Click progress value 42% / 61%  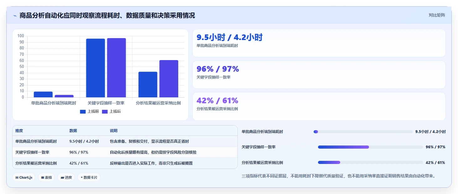(x=435, y=163)
